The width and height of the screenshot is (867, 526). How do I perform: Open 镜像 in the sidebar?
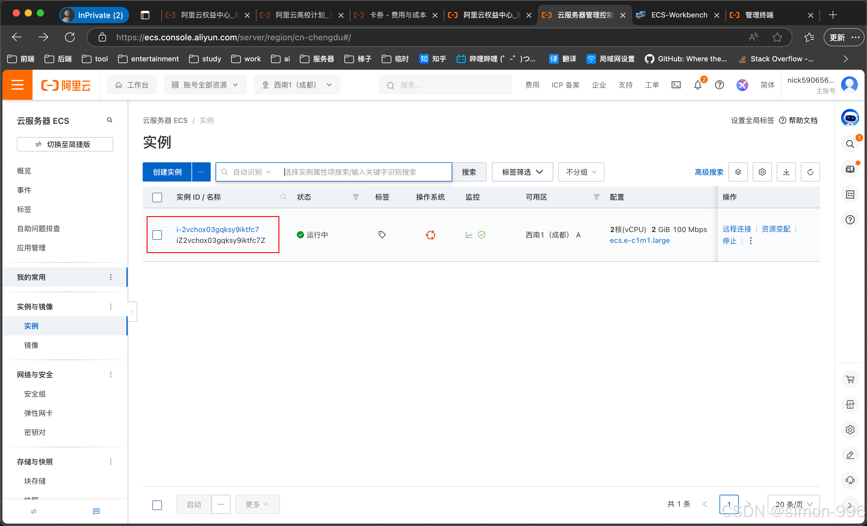[31, 345]
